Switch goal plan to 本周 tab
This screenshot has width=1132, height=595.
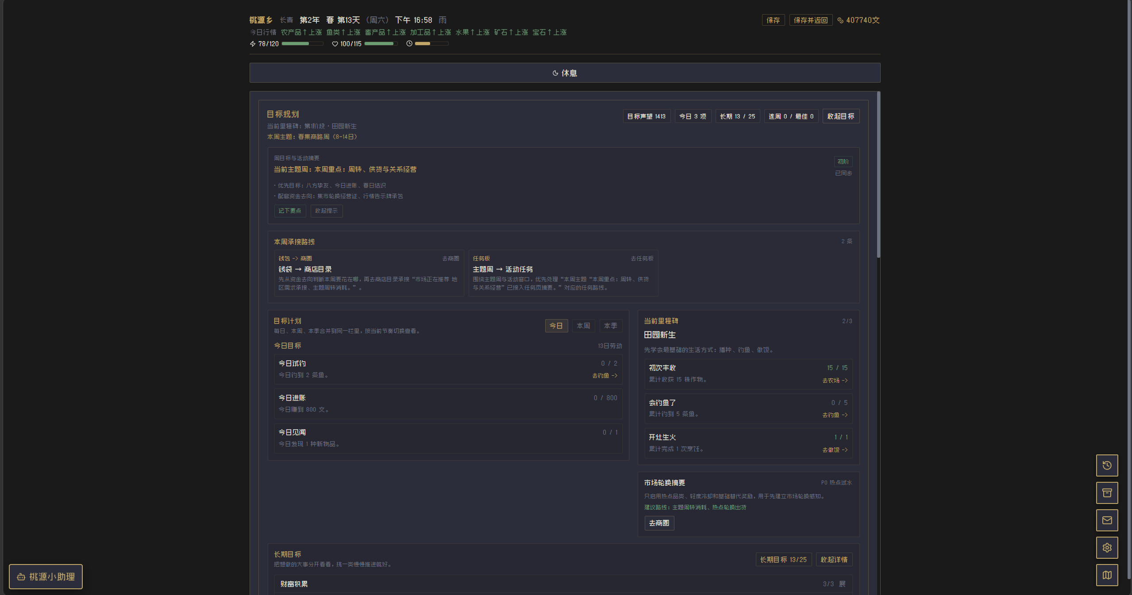[583, 326]
